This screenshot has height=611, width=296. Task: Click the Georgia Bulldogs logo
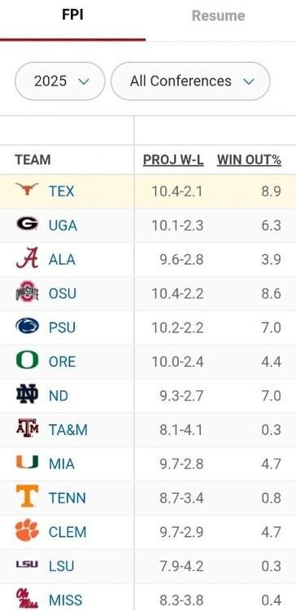27,224
